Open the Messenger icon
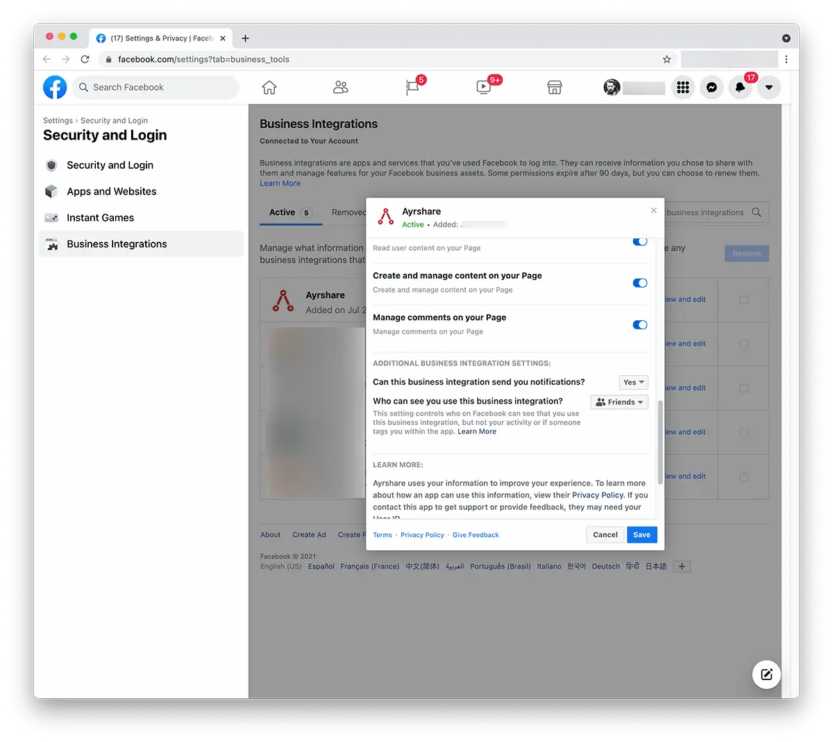This screenshot has width=833, height=742. click(712, 88)
